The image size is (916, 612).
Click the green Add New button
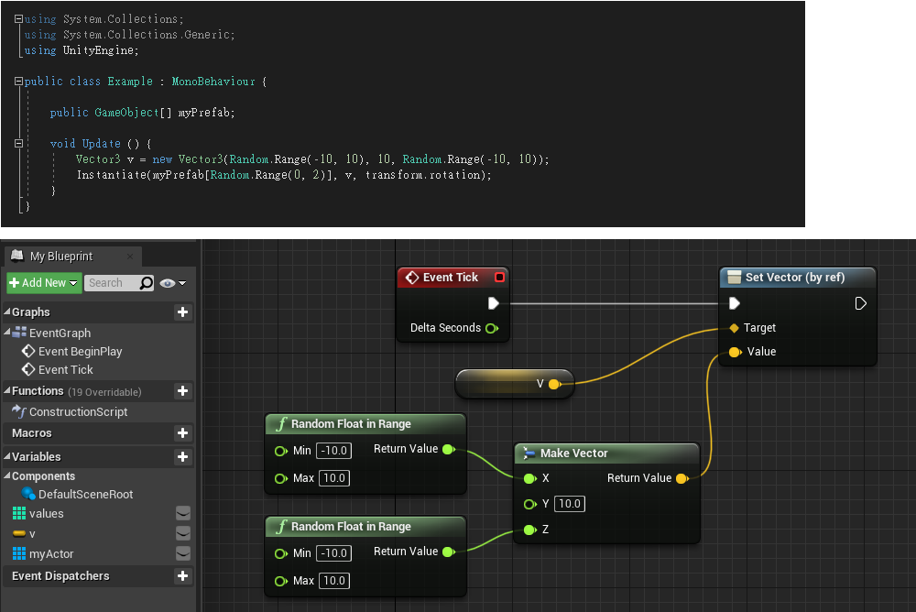click(44, 283)
